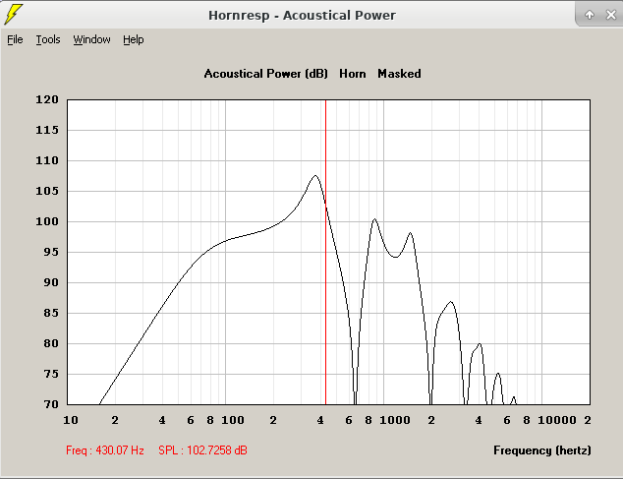Click the 1000 label on frequency axis
Viewport: 623px width, 479px height.
395,420
